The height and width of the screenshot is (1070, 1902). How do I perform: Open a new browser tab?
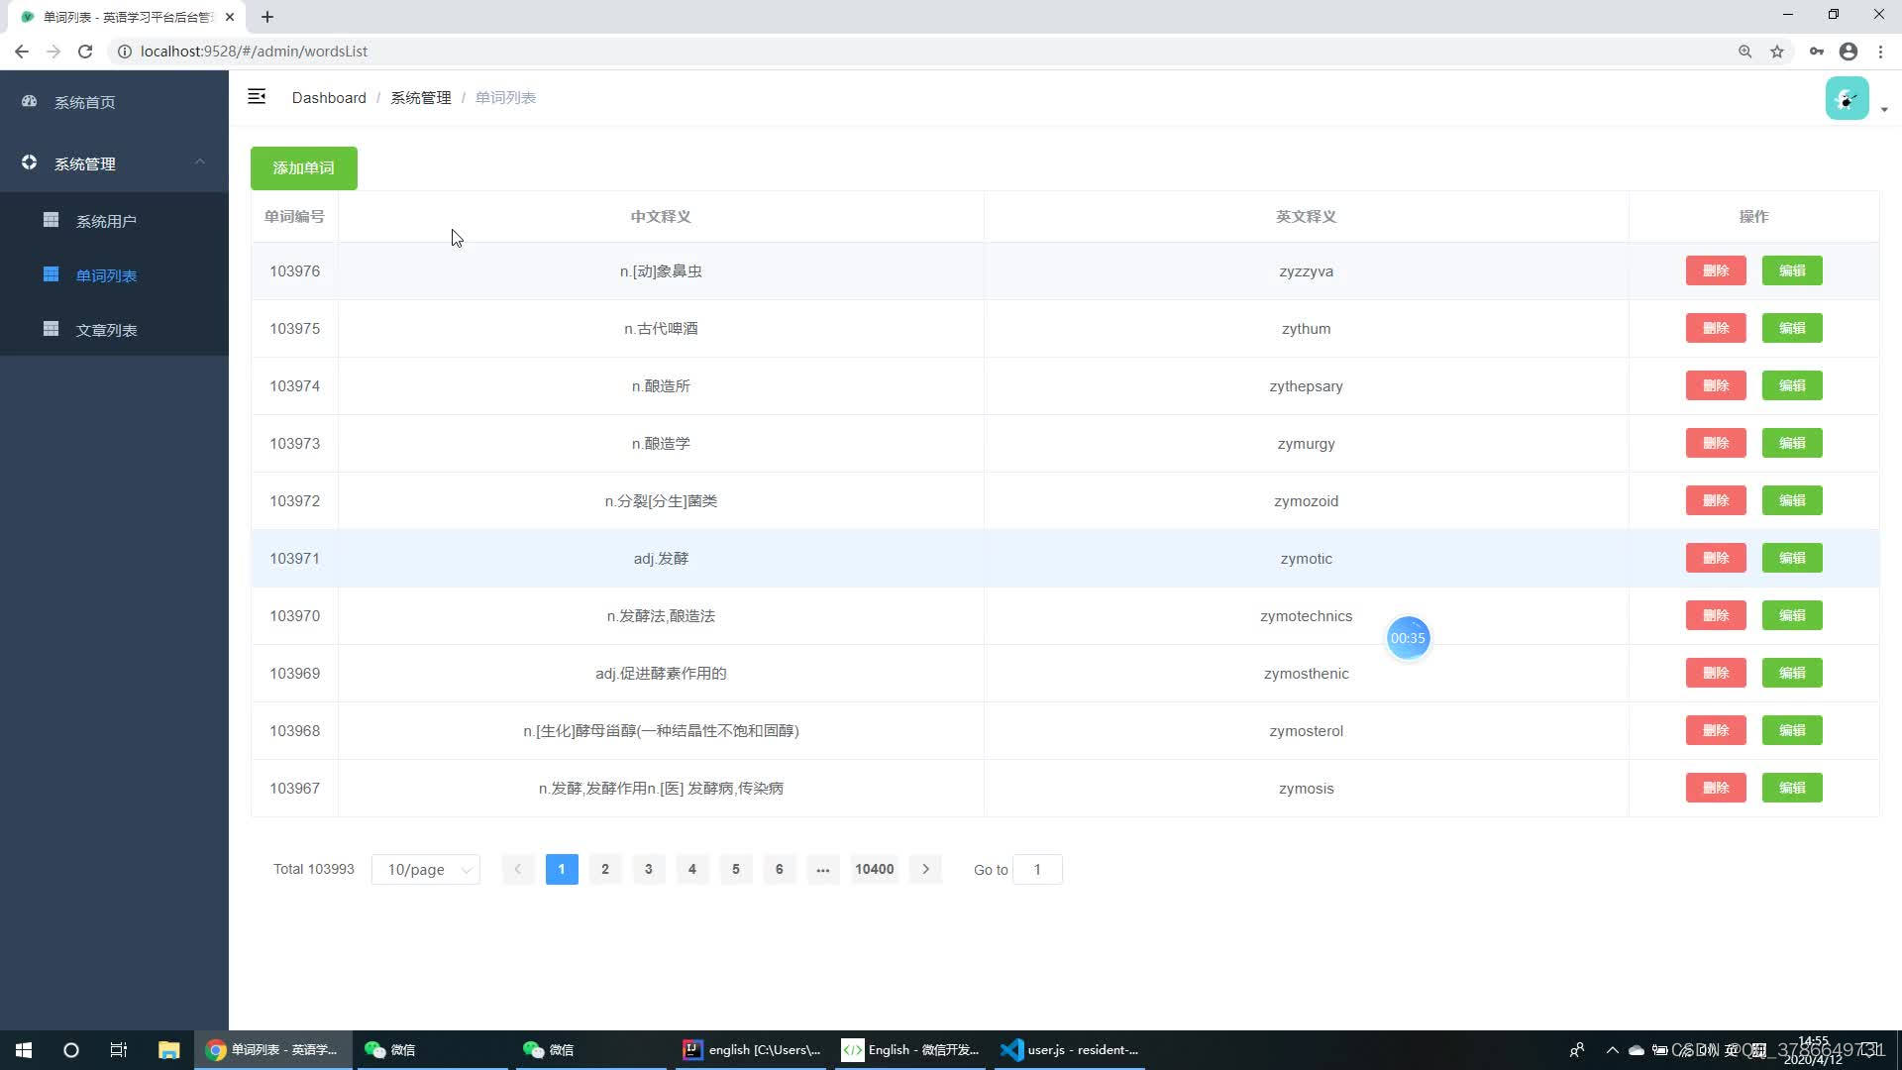click(x=267, y=17)
